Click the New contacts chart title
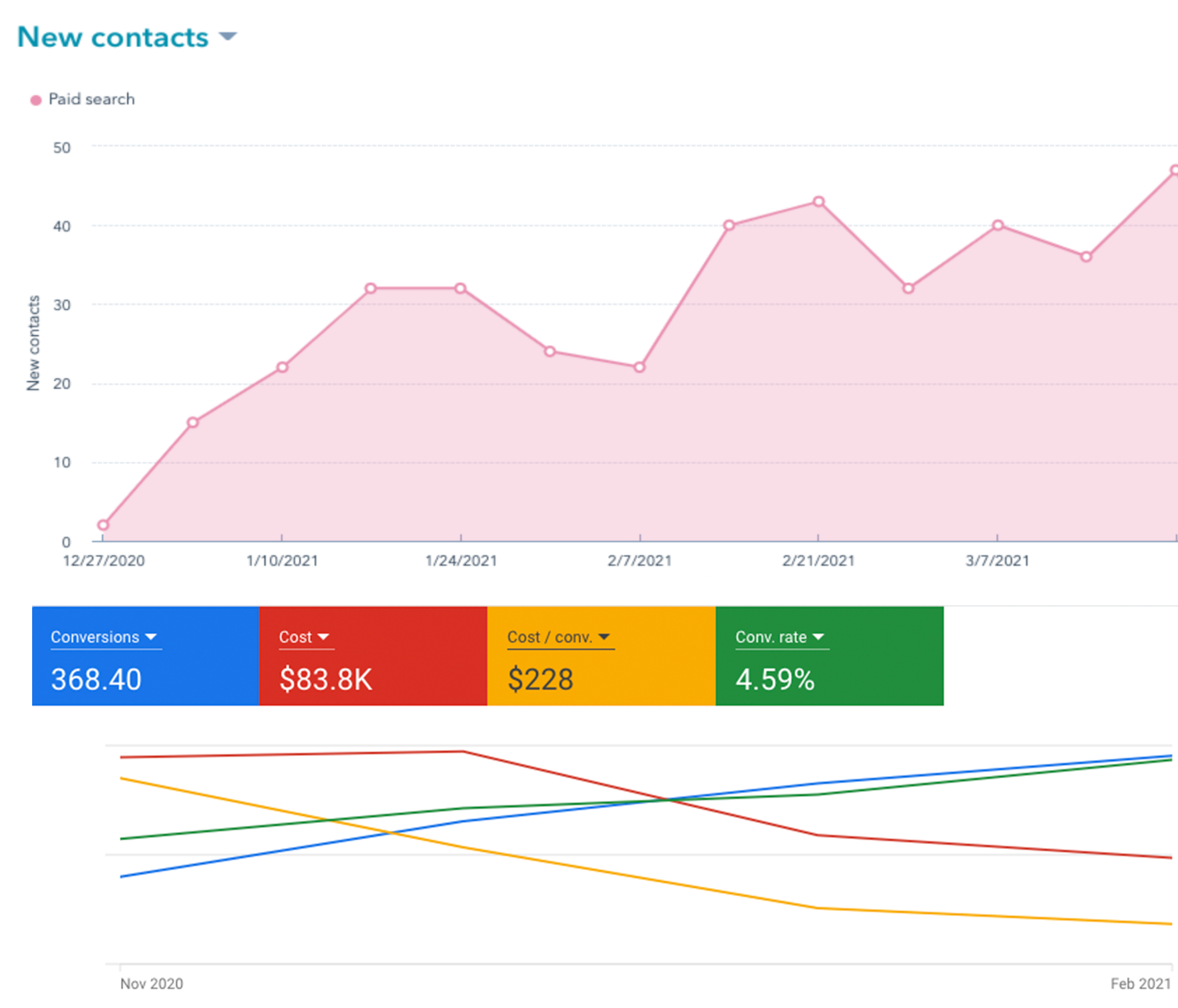 click(x=113, y=38)
